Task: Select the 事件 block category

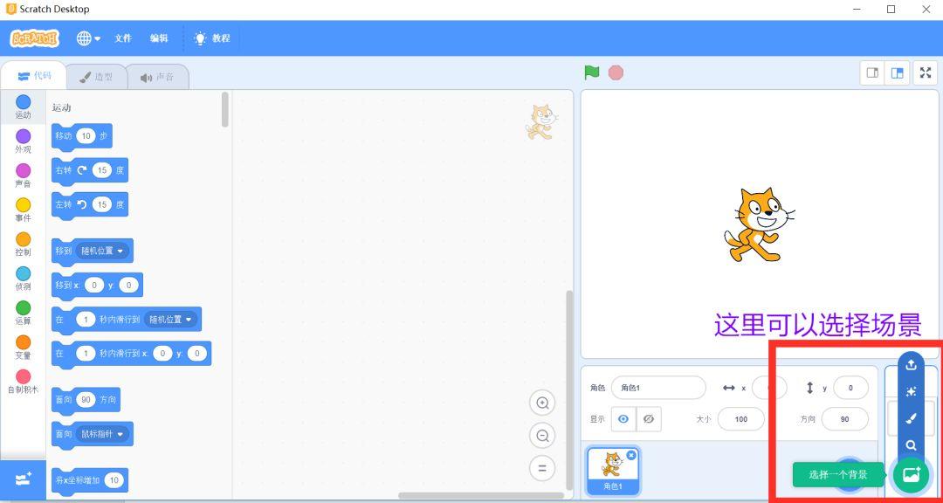Action: click(x=23, y=210)
